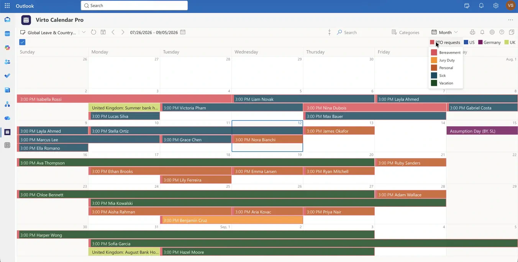Open Mia Kowalski's vacation event
The width and height of the screenshot is (518, 262).
click(267, 203)
